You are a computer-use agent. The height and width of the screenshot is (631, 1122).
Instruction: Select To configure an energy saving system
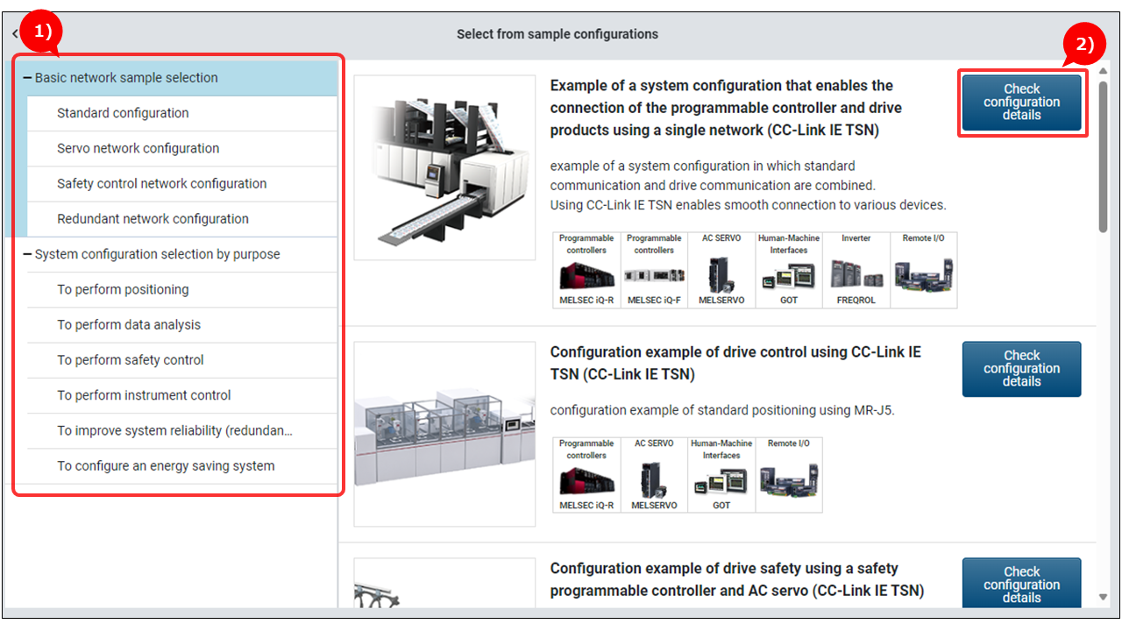pyautogui.click(x=182, y=466)
